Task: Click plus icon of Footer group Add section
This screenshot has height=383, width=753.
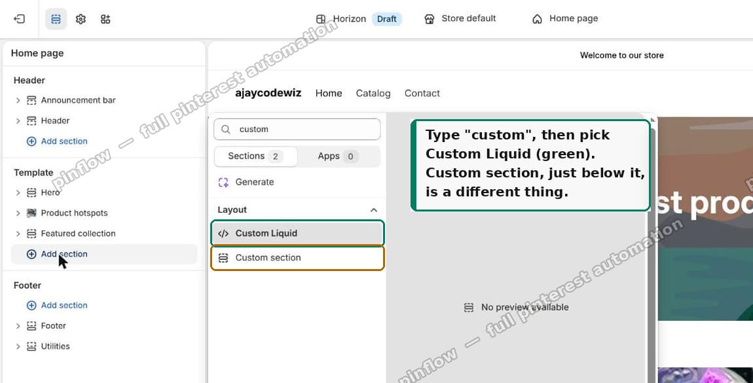Action: coord(31,306)
